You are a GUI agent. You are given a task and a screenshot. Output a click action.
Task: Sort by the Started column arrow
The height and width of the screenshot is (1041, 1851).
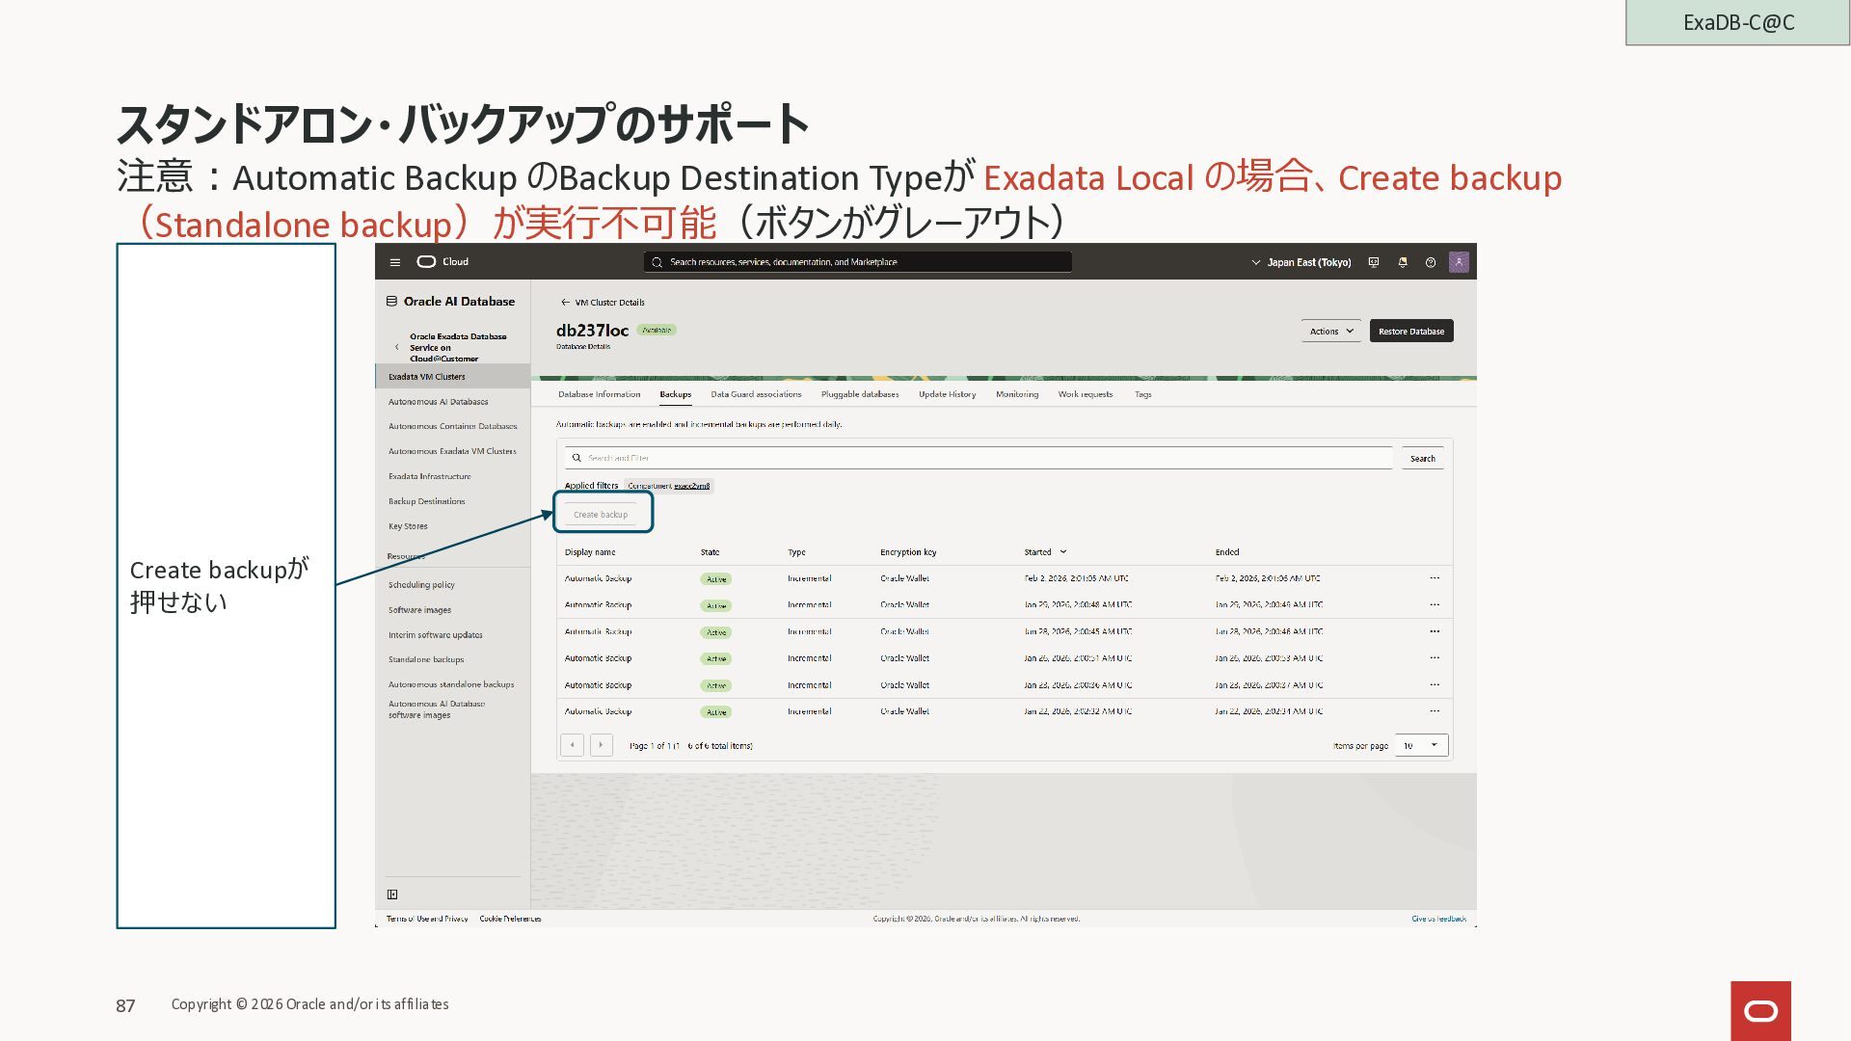coord(1063,552)
